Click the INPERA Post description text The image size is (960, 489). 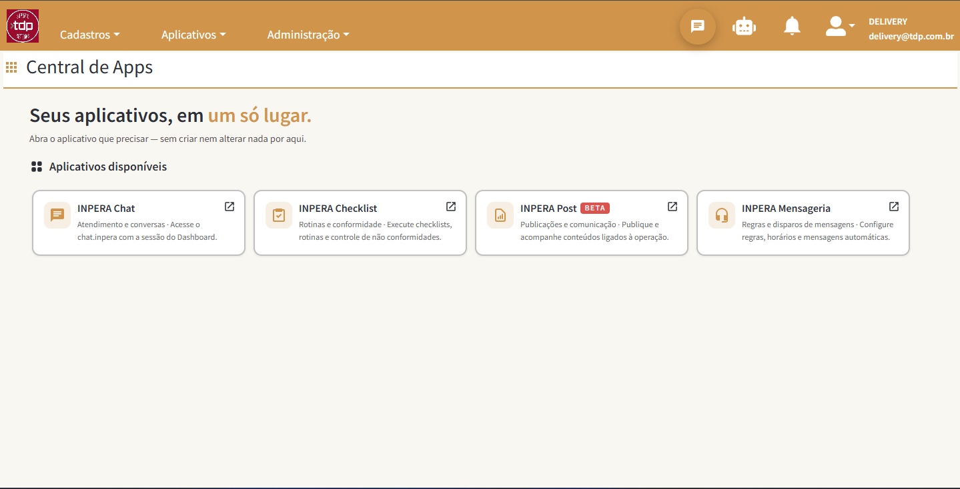click(594, 231)
